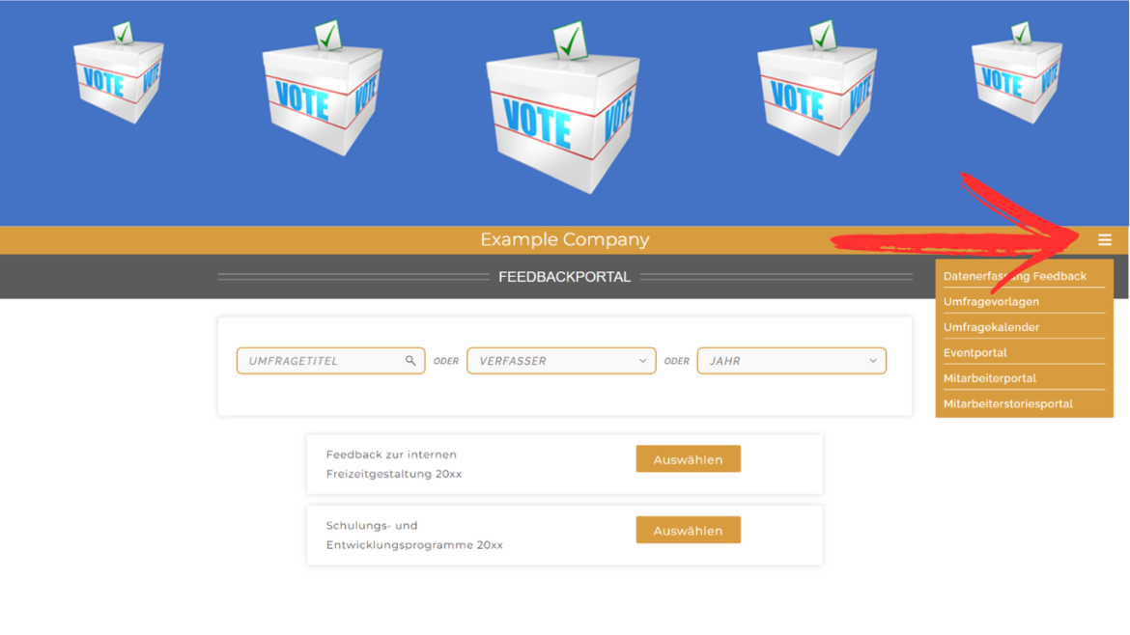Click the far-right vote ballot box image

click(1017, 72)
